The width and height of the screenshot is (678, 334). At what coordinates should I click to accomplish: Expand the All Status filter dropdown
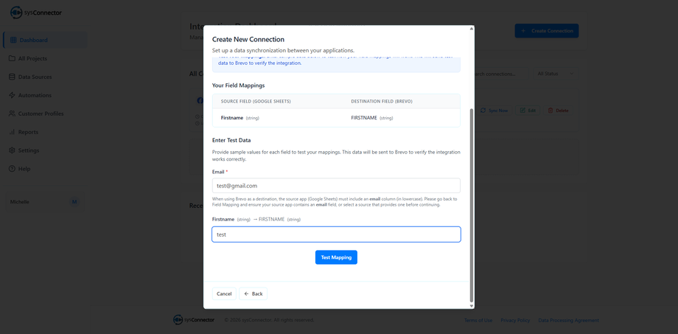pyautogui.click(x=555, y=74)
